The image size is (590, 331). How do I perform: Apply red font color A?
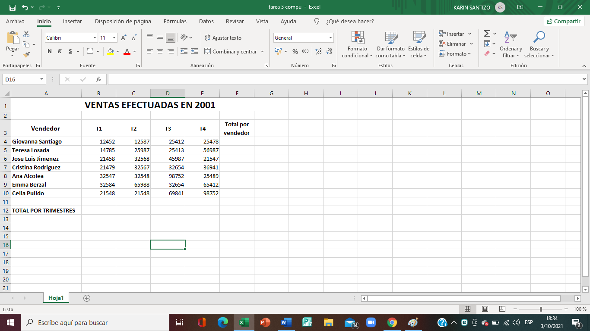click(x=127, y=51)
